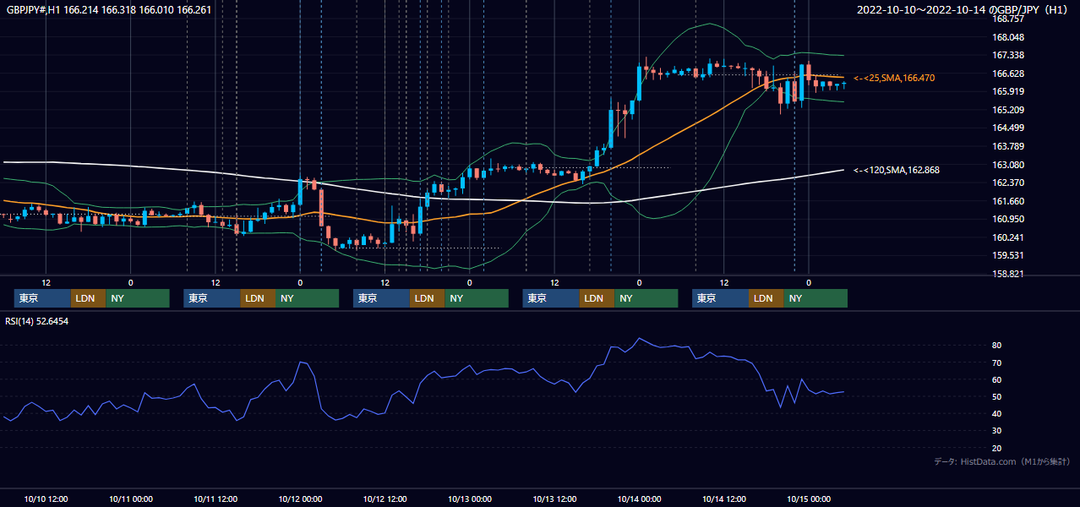The width and height of the screenshot is (1080, 507).
Task: Select the RSI 20 level label
Action: click(996, 448)
